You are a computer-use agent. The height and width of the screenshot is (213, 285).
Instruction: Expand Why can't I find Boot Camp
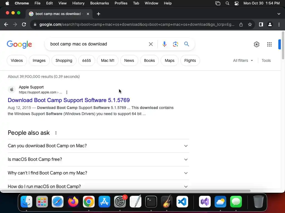[98, 173]
